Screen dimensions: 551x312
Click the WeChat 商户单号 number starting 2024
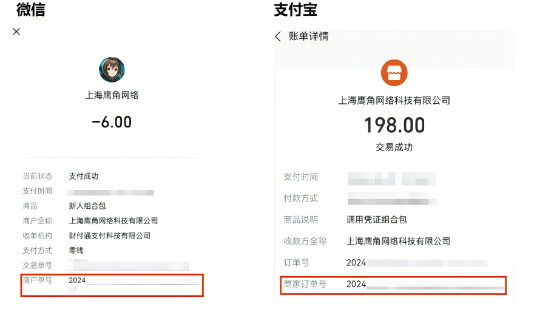[134, 280]
